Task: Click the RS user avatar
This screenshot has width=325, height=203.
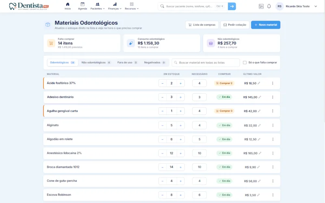Action: click(x=279, y=6)
